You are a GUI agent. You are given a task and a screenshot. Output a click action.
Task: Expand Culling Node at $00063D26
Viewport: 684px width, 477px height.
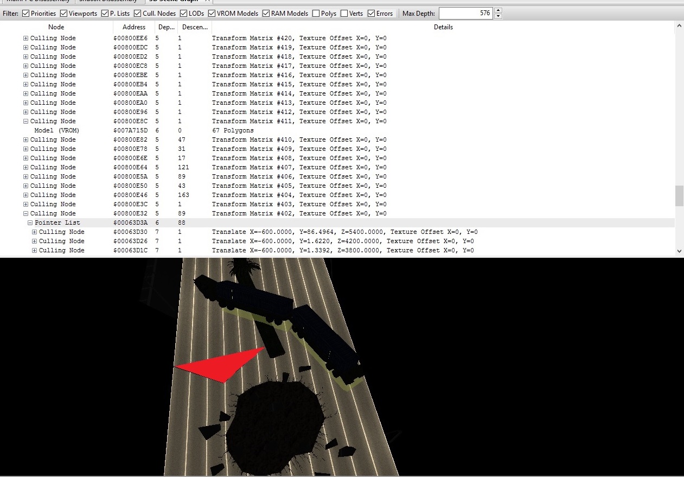pos(34,241)
